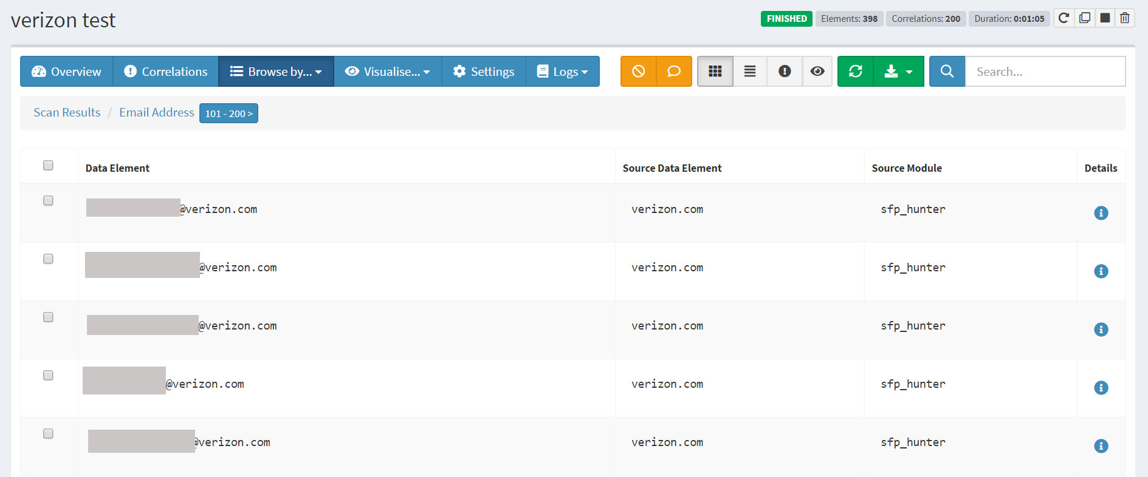1148x477 pixels.
Task: Expand the Browse by... dropdown
Action: [276, 72]
